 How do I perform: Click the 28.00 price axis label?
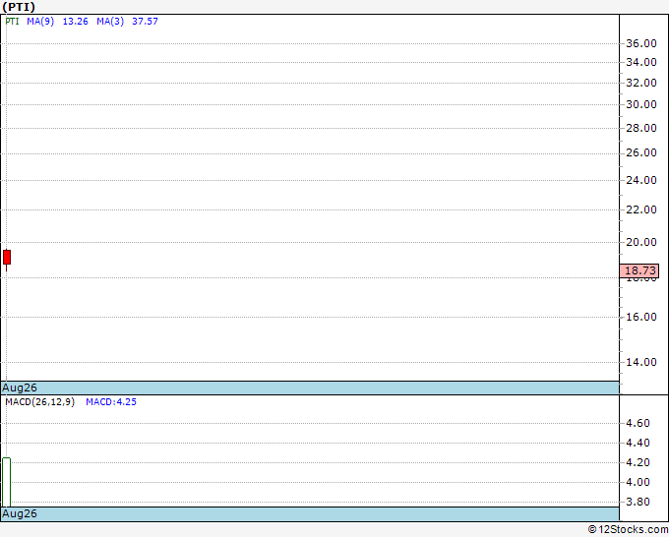point(641,128)
